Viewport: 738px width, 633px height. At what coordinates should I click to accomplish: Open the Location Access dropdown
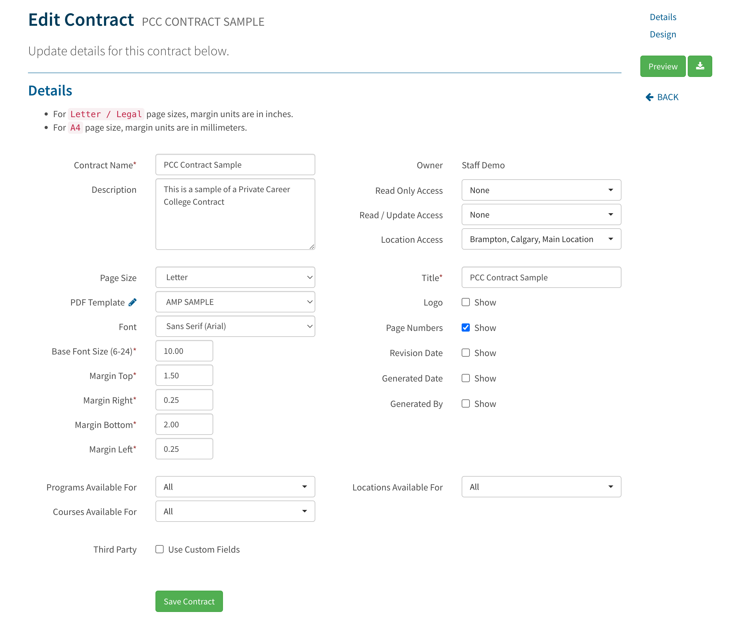point(541,239)
